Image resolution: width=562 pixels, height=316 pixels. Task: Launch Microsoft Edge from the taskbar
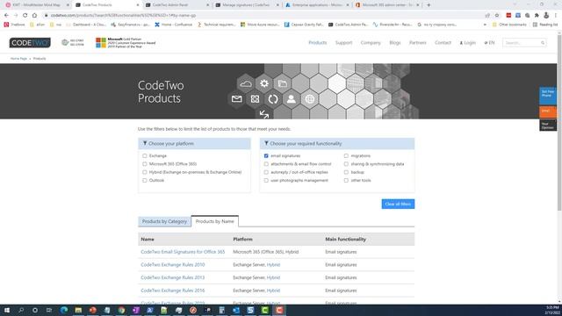pos(64,310)
